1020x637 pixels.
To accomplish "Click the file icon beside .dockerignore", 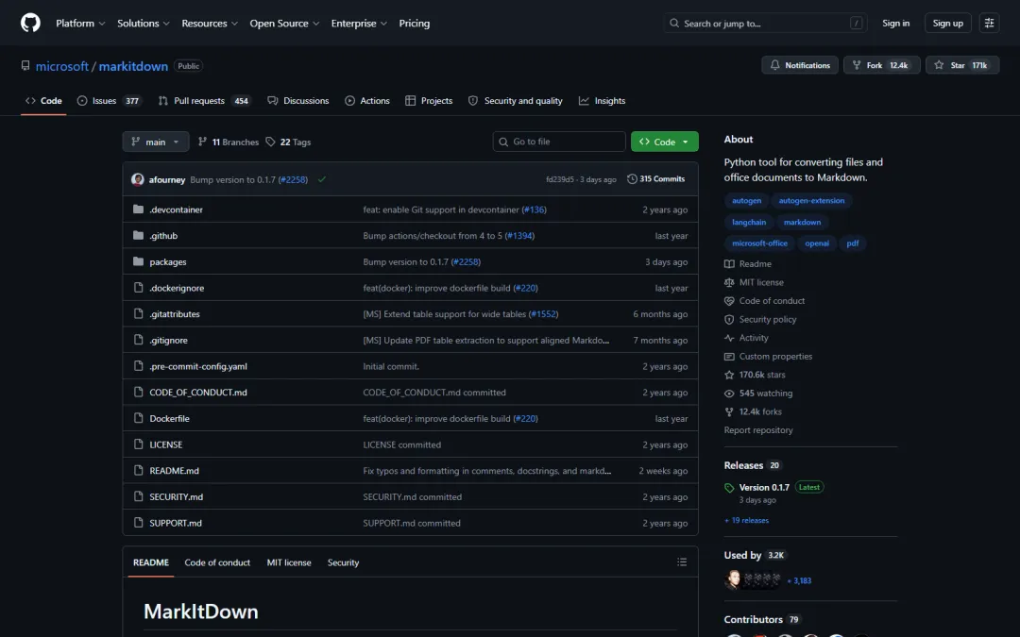I will [x=138, y=287].
